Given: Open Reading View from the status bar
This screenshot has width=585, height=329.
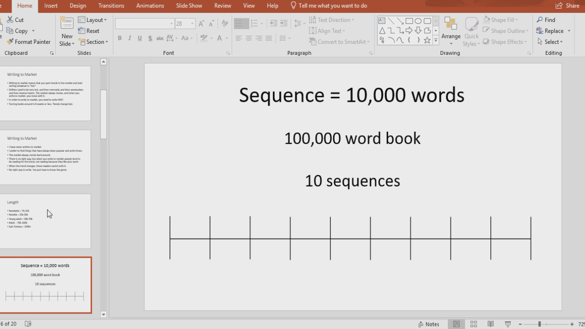Looking at the screenshot, I should pos(490,324).
